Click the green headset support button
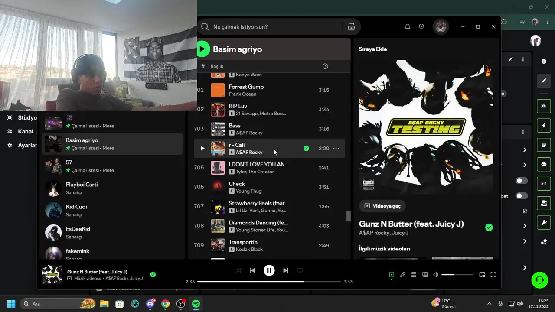Image resolution: width=555 pixels, height=312 pixels. pos(540,280)
